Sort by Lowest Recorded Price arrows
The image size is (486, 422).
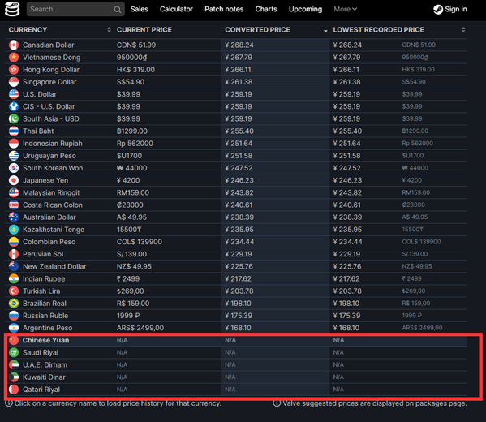click(463, 30)
